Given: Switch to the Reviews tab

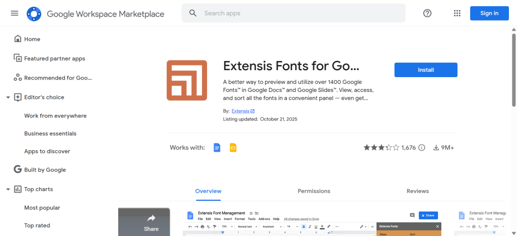Looking at the screenshot, I should click(x=418, y=191).
